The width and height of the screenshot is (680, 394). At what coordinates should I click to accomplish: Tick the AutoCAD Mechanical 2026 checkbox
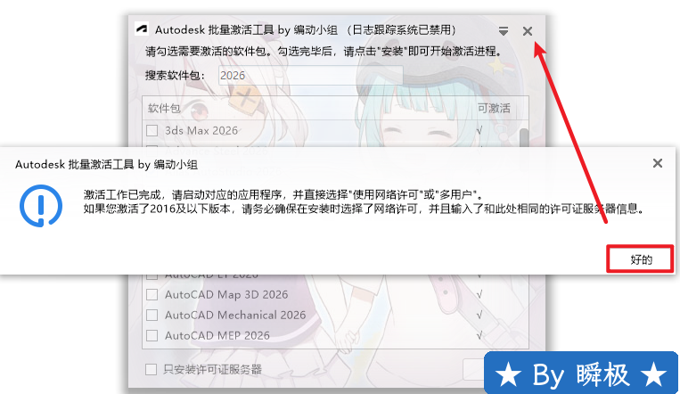[x=152, y=315]
